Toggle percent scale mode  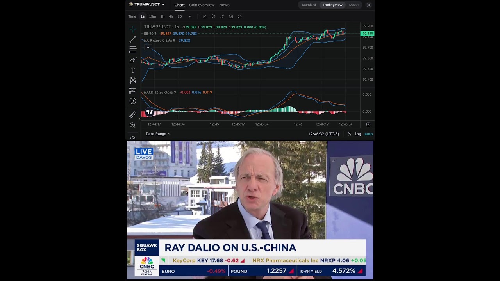tap(349, 134)
